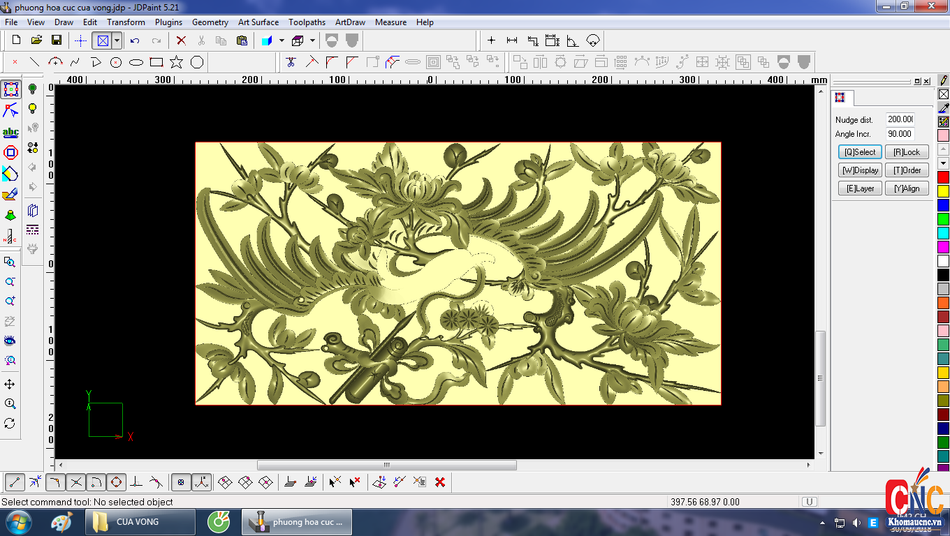Choose the rectangle drawing tool
The image size is (950, 536).
pos(156,62)
